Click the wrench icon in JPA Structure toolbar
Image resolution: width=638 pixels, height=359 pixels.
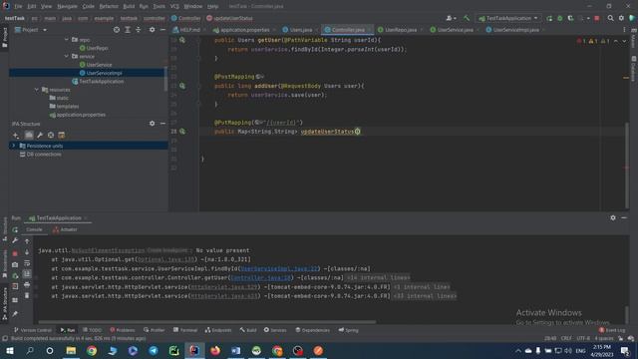(x=40, y=136)
